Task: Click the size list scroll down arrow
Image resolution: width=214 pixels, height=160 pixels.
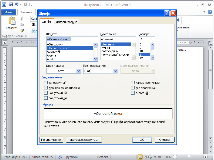Action: pos(153,57)
